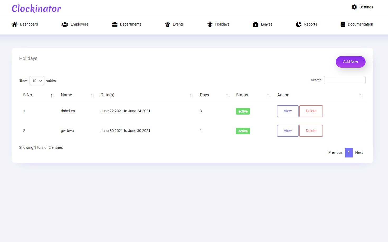Screen dimensions: 388x242
Task: Click the Holidays snowman icon
Action: coord(210,24)
